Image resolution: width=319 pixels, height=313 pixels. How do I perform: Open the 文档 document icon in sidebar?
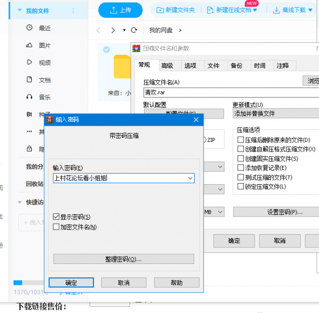point(29,80)
